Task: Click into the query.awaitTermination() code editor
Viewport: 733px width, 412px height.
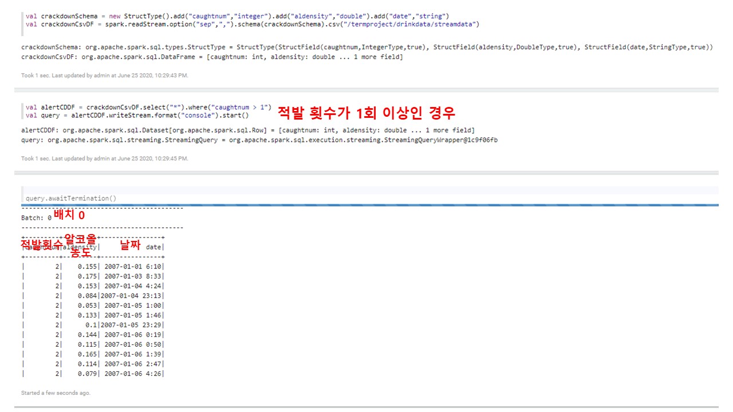Action: coord(369,198)
